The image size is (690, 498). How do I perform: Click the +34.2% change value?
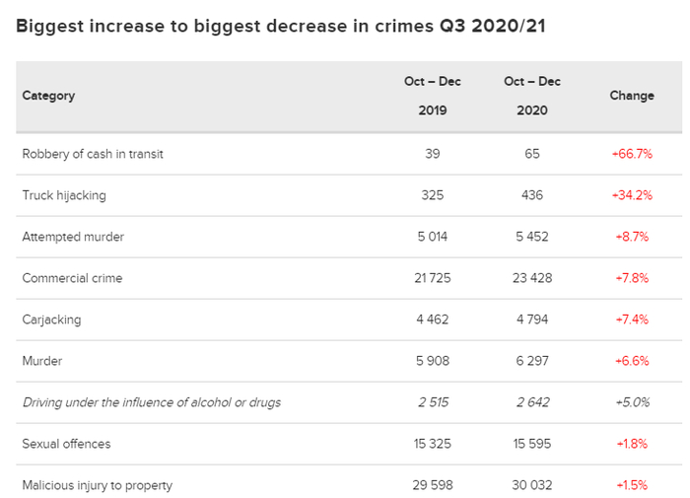[x=632, y=195]
